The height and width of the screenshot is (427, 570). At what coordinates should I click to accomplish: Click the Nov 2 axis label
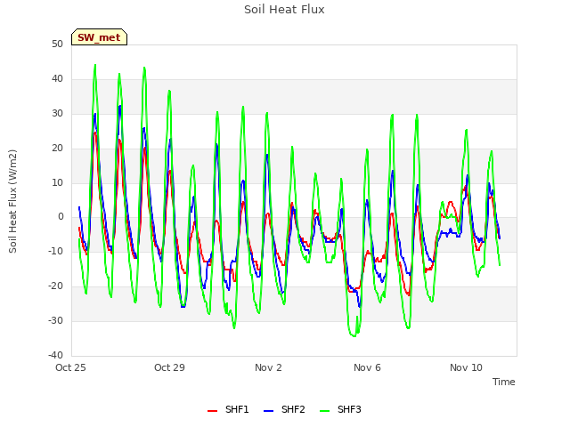click(x=268, y=367)
